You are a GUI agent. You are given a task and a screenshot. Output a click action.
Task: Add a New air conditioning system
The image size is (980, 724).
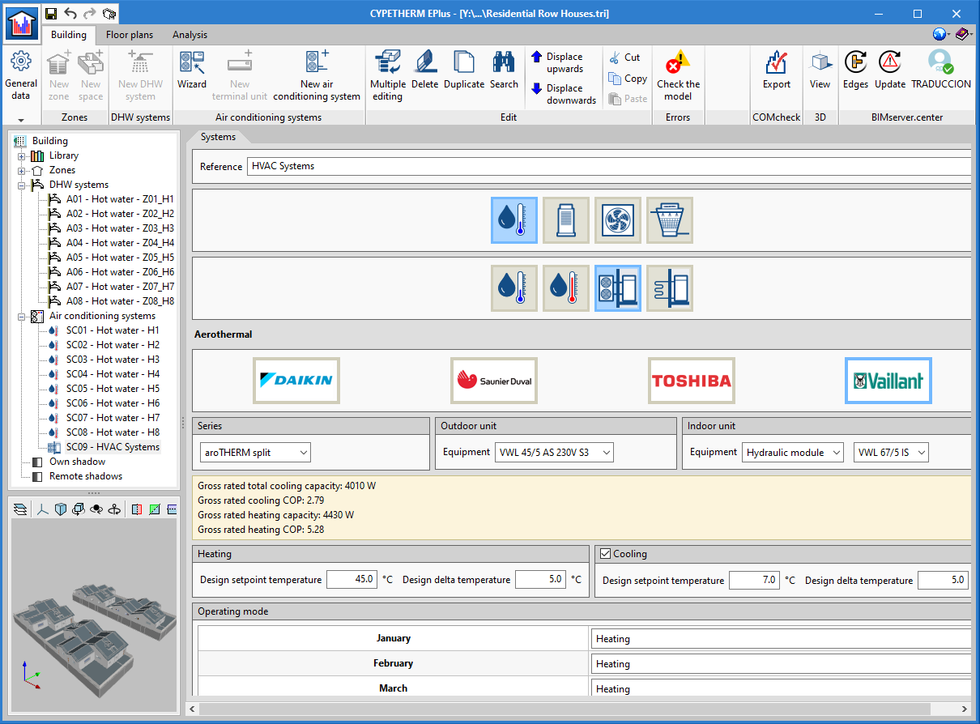(317, 75)
